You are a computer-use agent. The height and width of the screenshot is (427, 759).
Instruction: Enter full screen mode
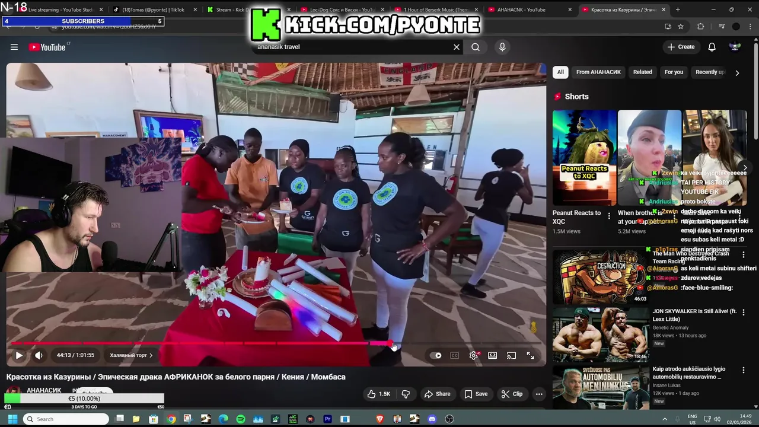pyautogui.click(x=530, y=355)
